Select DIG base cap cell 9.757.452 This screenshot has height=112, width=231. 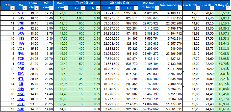(x=171, y=74)
